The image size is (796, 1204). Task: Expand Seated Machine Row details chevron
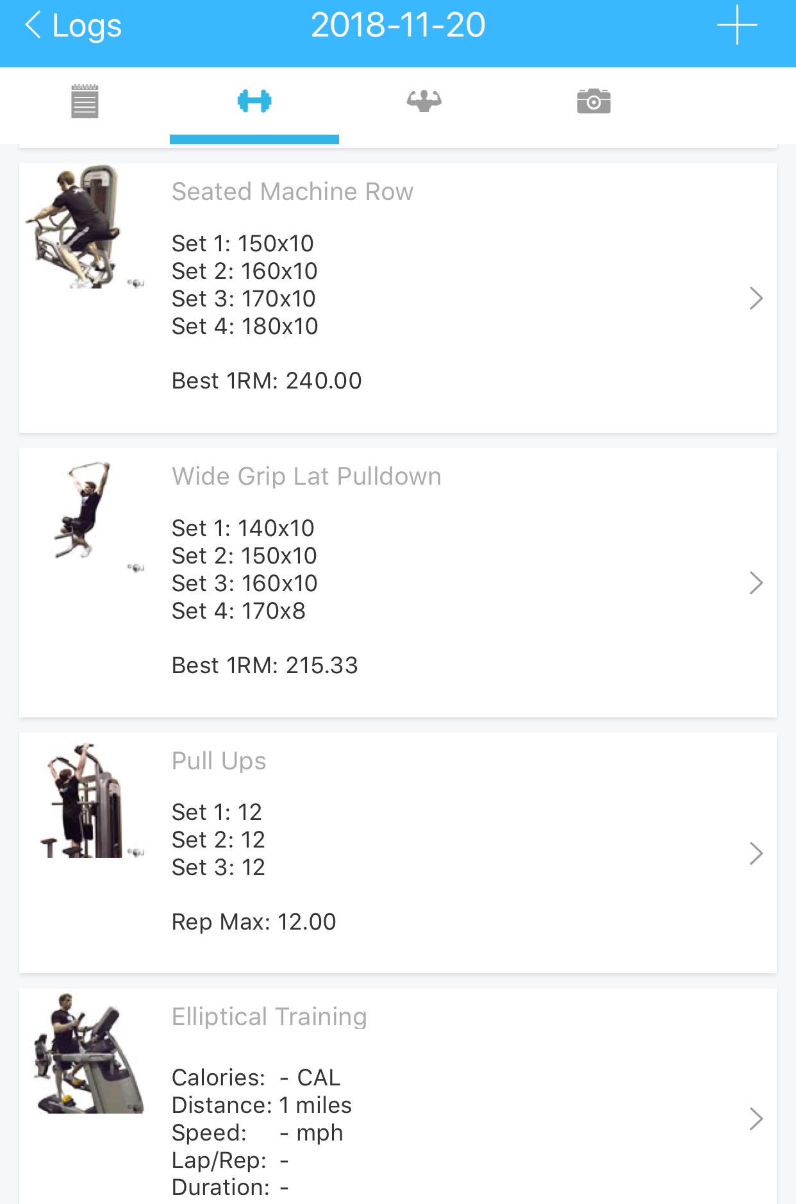coord(756,298)
